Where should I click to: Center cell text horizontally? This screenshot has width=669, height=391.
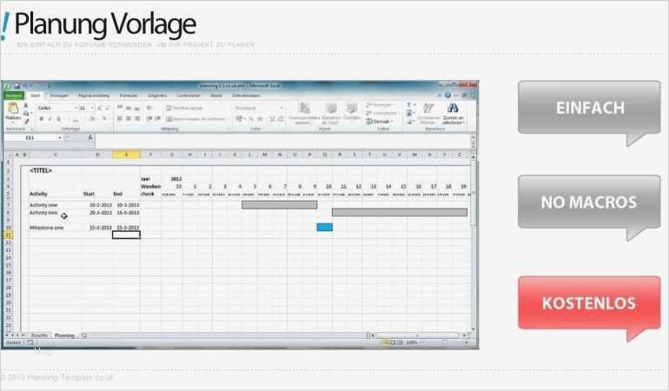point(129,119)
